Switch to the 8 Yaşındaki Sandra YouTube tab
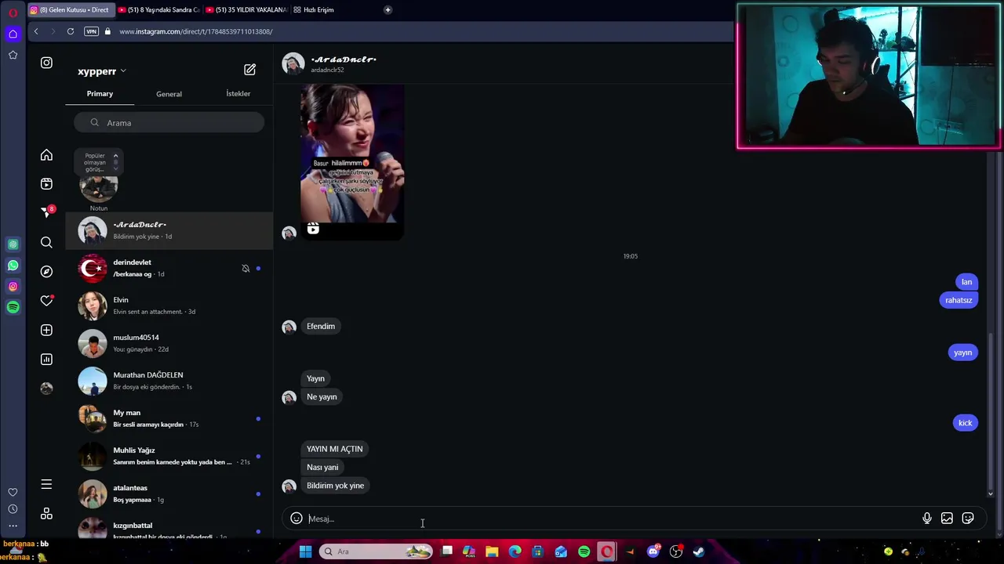Viewport: 1004px width, 564px height. (158, 9)
